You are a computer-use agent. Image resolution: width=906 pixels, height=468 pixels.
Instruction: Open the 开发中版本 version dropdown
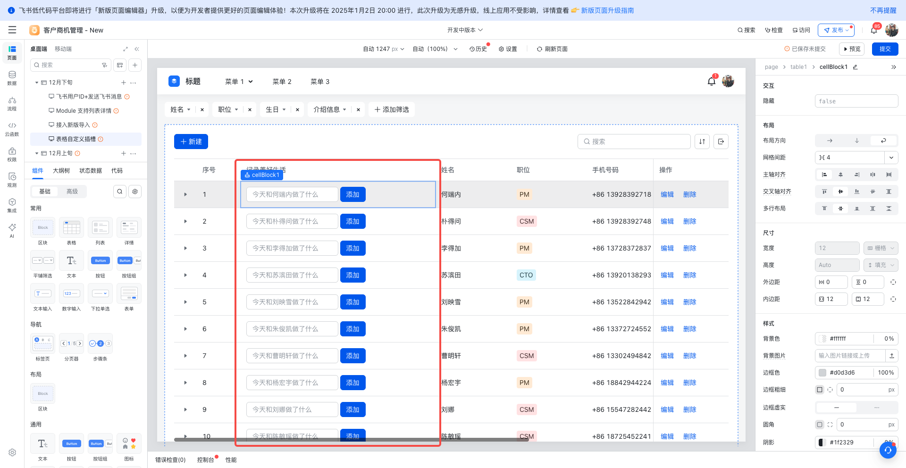coord(465,30)
